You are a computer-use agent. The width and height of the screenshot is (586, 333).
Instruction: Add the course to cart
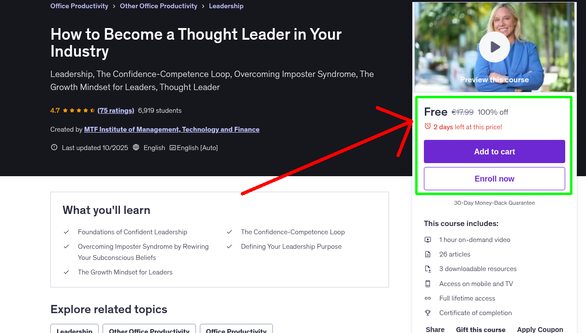point(494,151)
